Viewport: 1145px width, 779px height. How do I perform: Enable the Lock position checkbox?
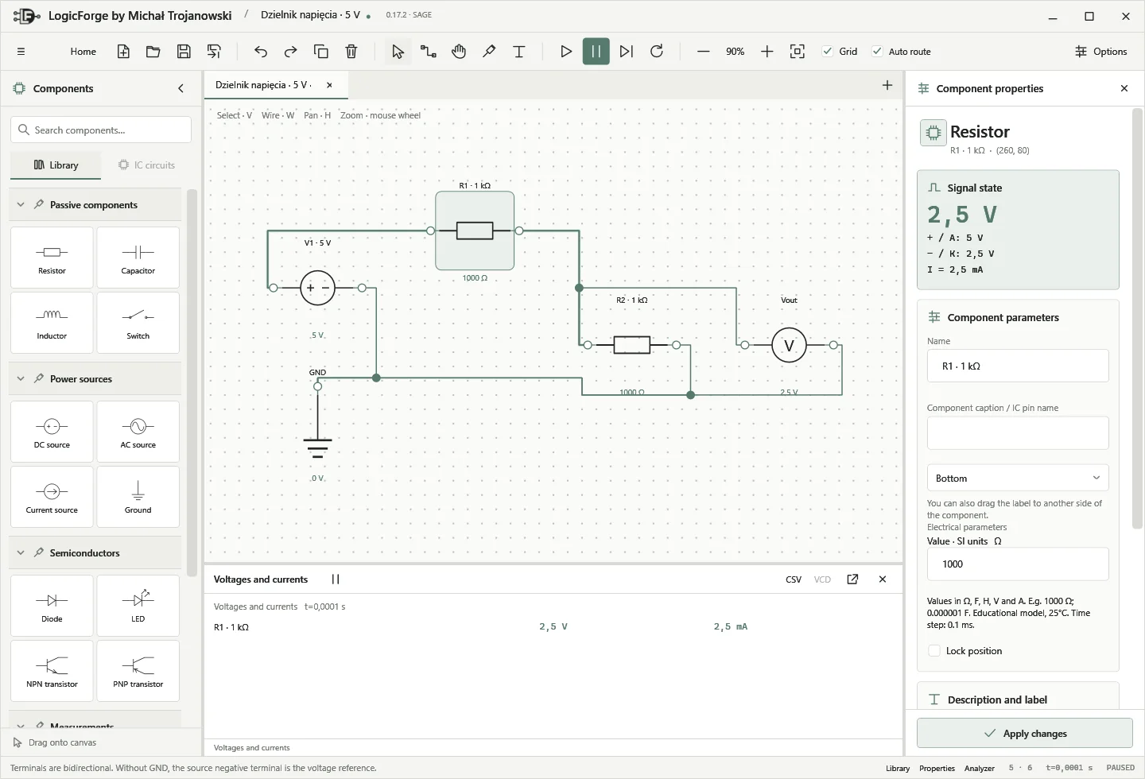(x=934, y=651)
